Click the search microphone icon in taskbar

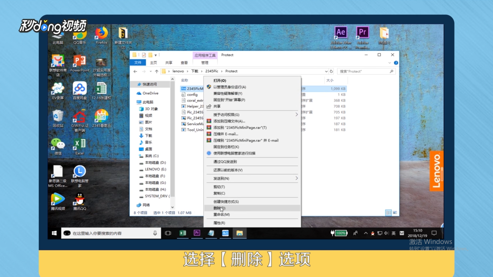pos(155,233)
